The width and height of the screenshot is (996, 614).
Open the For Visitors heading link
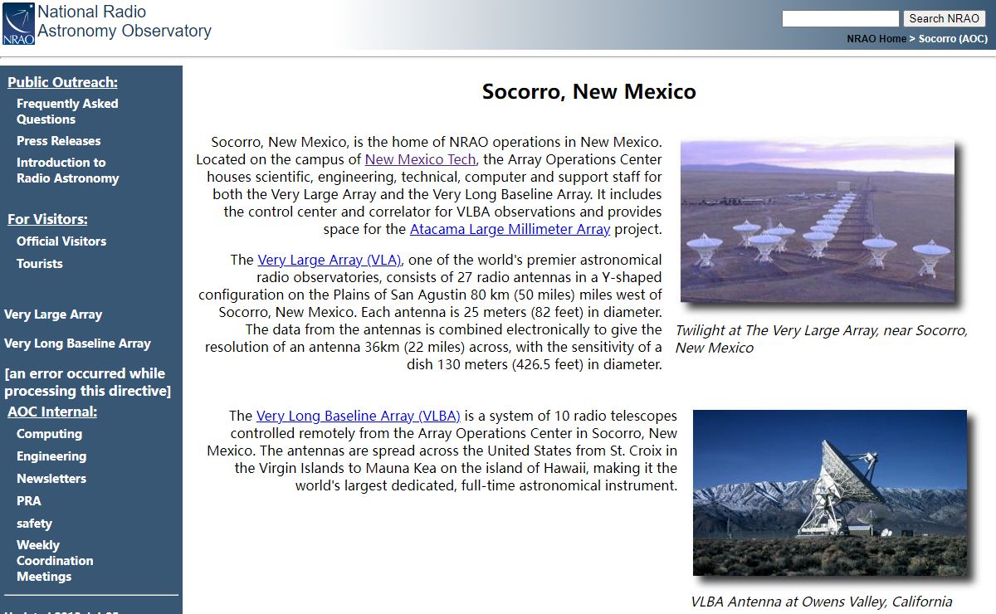point(47,219)
